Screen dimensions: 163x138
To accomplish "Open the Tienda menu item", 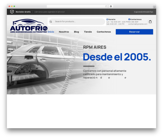I will [x=88, y=32].
